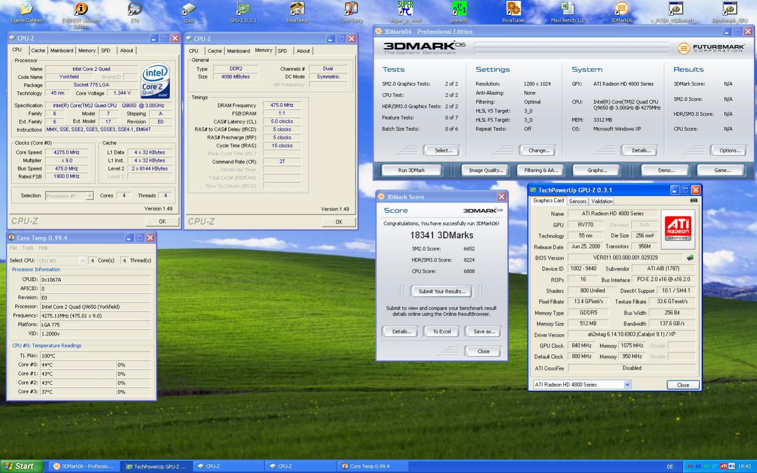Open the File menu in Core Temp
This screenshot has height=473, width=757.
point(13,248)
